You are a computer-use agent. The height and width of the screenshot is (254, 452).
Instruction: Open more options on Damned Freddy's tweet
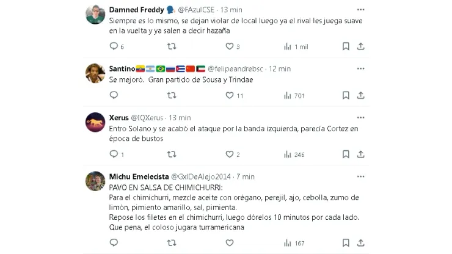click(x=360, y=10)
